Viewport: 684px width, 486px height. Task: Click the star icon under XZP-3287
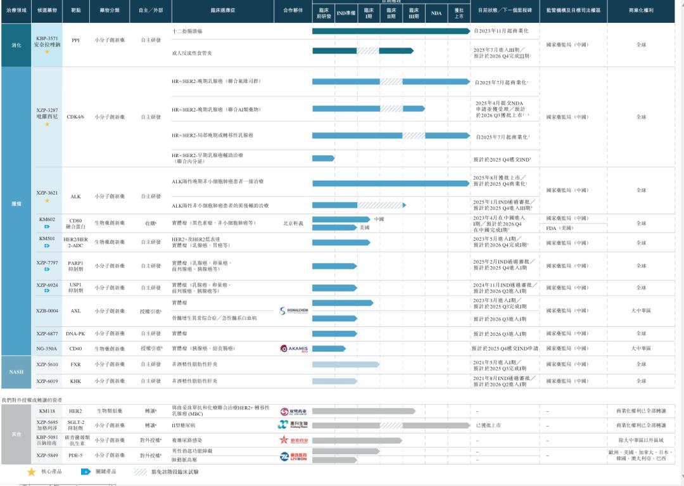(47, 124)
